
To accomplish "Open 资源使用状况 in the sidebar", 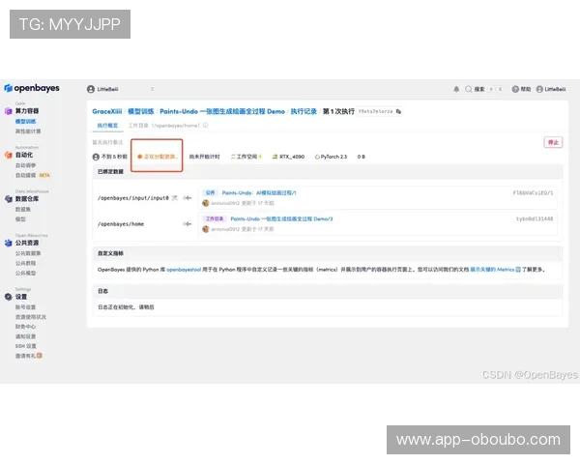I will pos(31,317).
